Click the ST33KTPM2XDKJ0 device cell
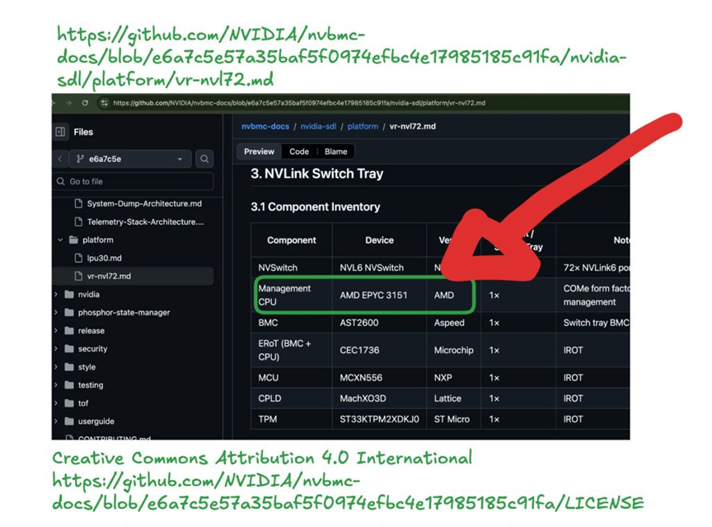 379,419
